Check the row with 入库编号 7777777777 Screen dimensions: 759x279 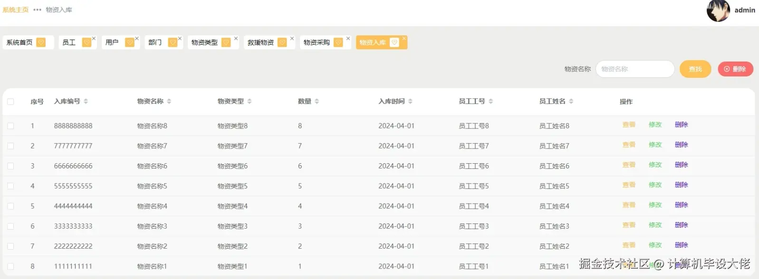[x=10, y=146]
